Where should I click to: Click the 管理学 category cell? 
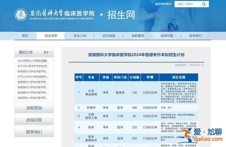point(120,93)
